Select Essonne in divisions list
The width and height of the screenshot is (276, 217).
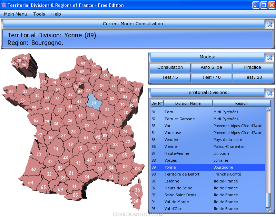tap(208, 181)
